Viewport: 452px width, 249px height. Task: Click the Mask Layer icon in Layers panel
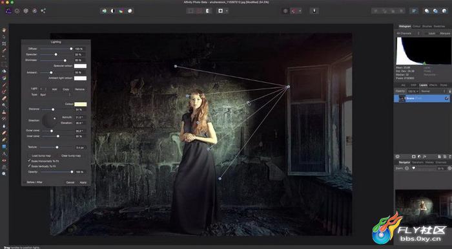(414, 157)
